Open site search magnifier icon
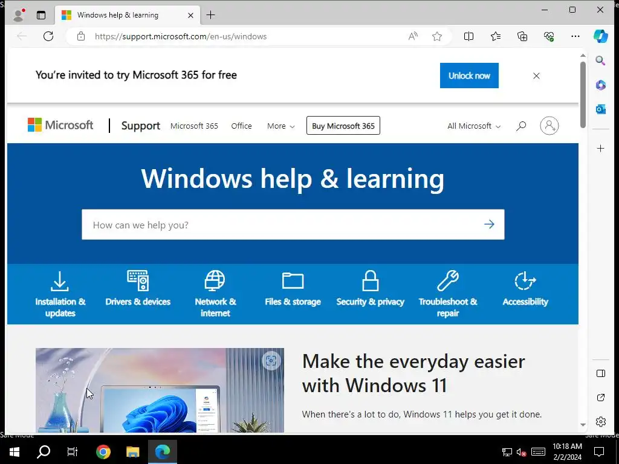 (520, 126)
